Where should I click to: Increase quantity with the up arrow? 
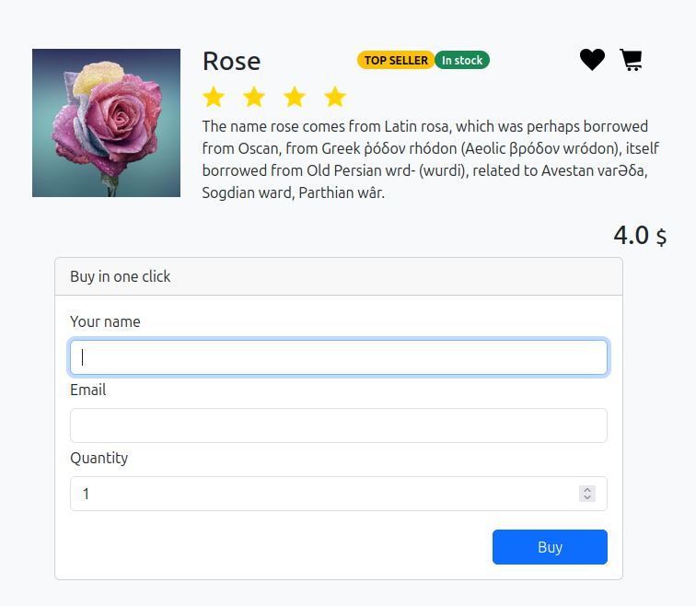click(587, 490)
